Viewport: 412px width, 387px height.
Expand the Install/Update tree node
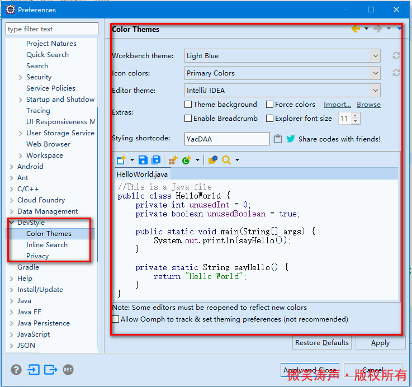click(x=12, y=290)
